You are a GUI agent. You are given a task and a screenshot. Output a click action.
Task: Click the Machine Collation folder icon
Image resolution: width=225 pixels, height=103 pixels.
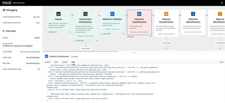click(112, 14)
